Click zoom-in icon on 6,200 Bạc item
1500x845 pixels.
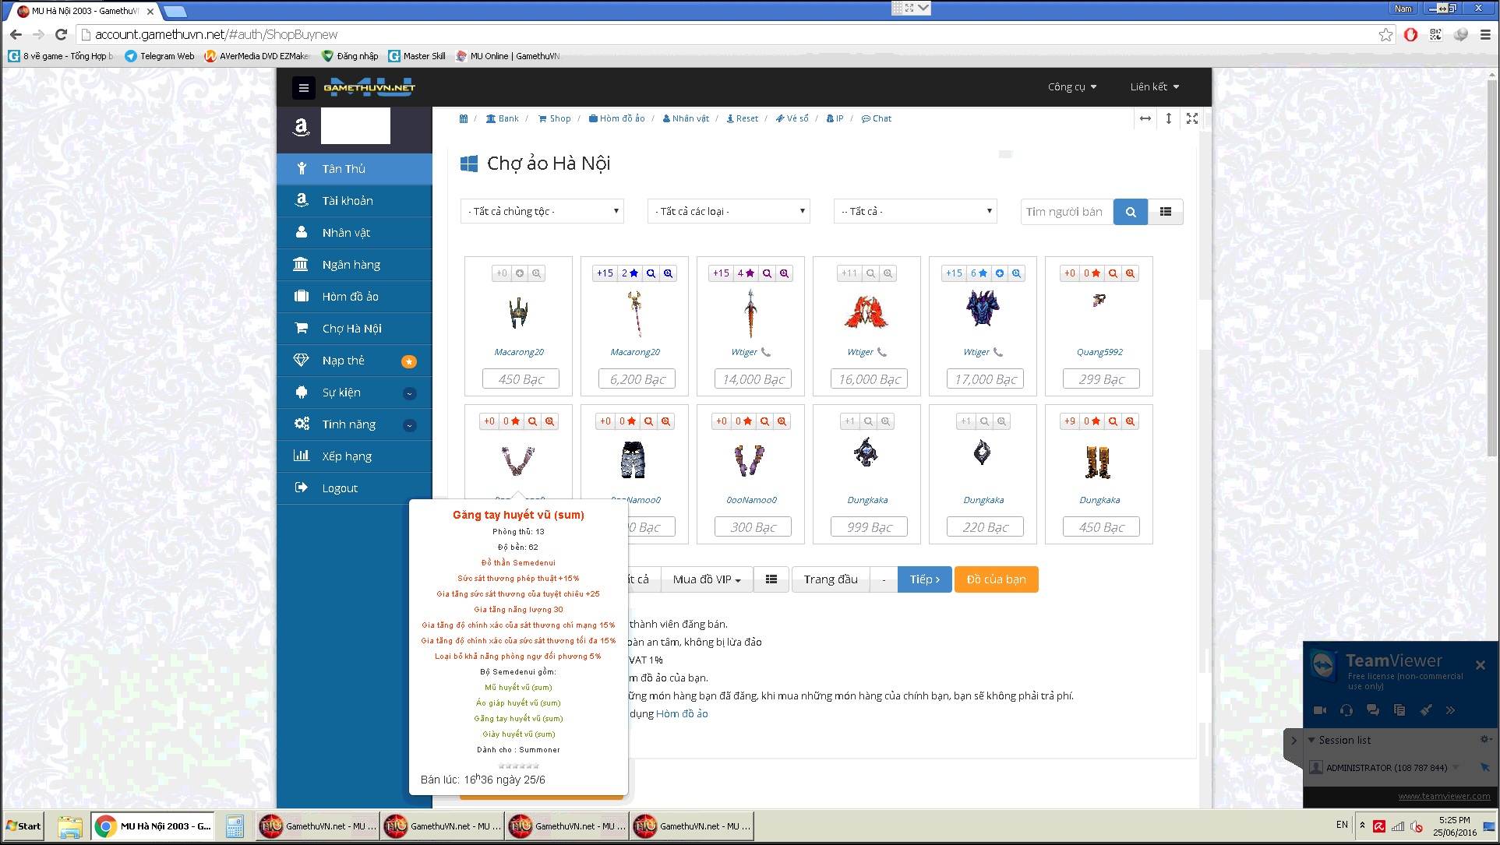(668, 273)
